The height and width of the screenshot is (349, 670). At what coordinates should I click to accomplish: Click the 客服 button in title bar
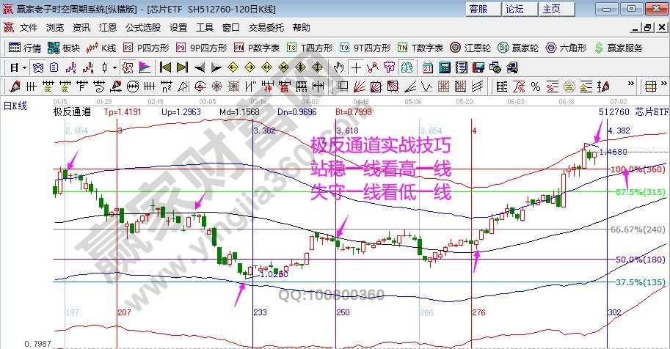(x=478, y=9)
